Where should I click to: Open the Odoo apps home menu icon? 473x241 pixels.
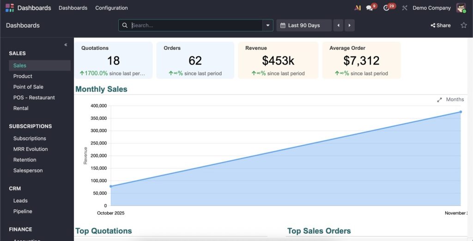click(10, 8)
